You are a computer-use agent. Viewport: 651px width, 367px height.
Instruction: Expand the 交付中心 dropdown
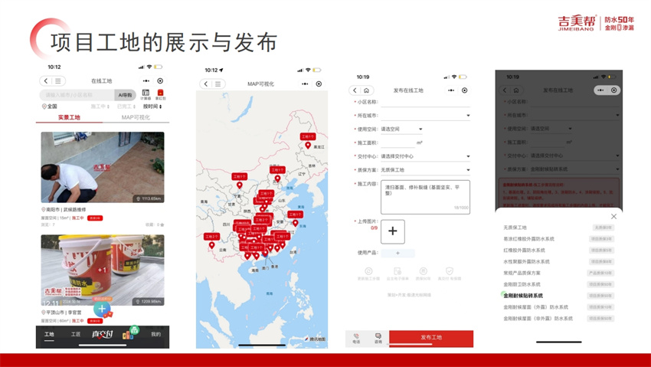tap(468, 156)
